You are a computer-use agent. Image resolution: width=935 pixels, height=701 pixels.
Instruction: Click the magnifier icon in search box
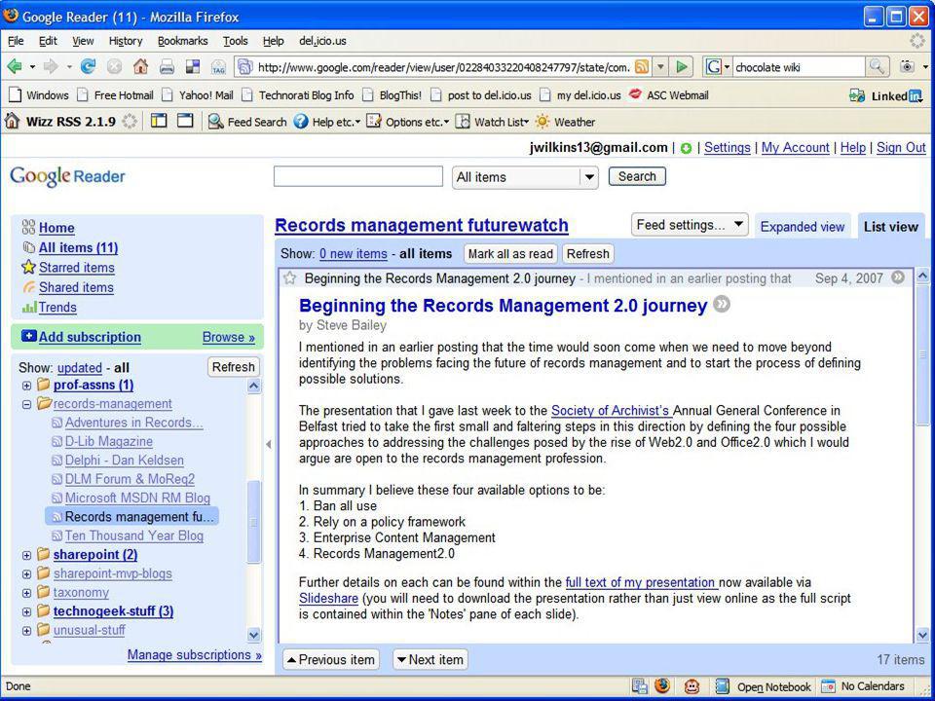pos(876,67)
